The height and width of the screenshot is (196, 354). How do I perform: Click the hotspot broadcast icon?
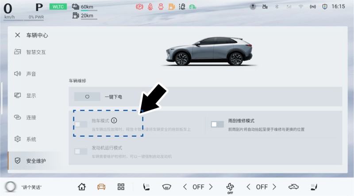coord(313,7)
